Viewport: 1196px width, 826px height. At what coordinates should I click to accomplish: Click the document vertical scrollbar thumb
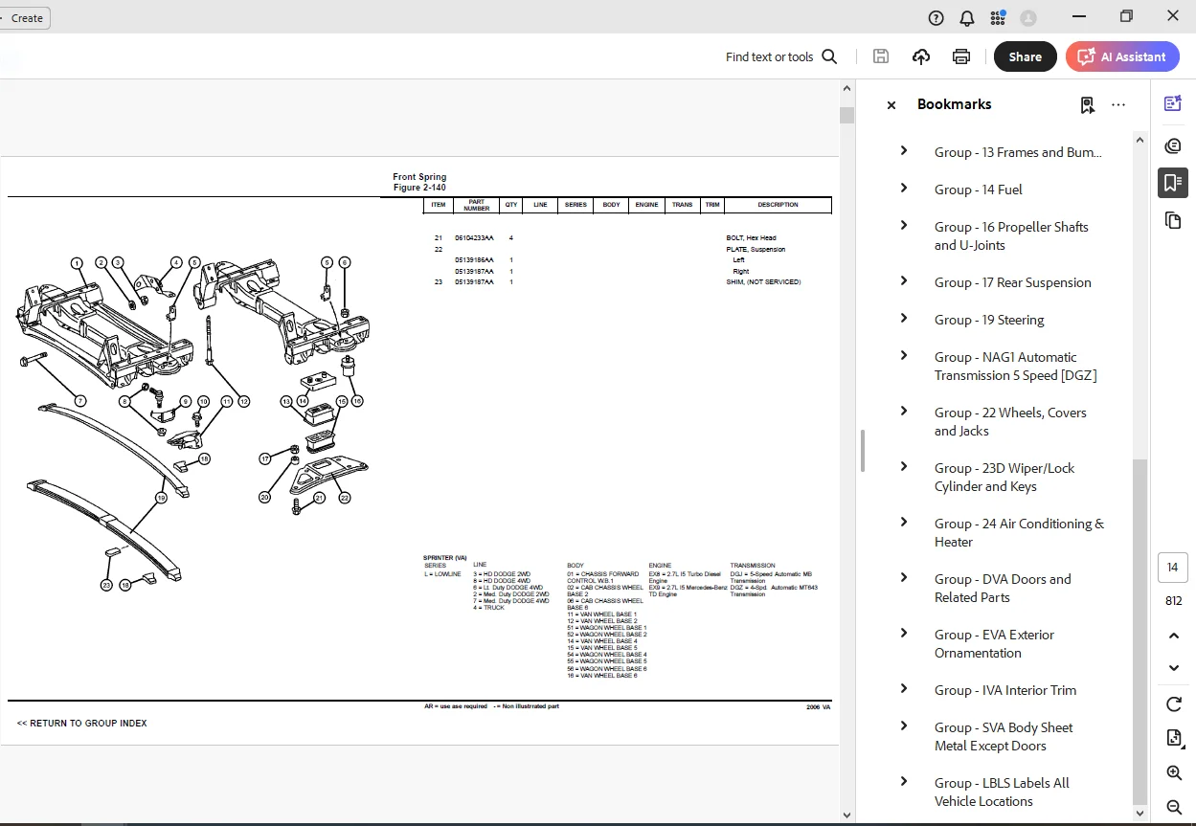tap(846, 115)
